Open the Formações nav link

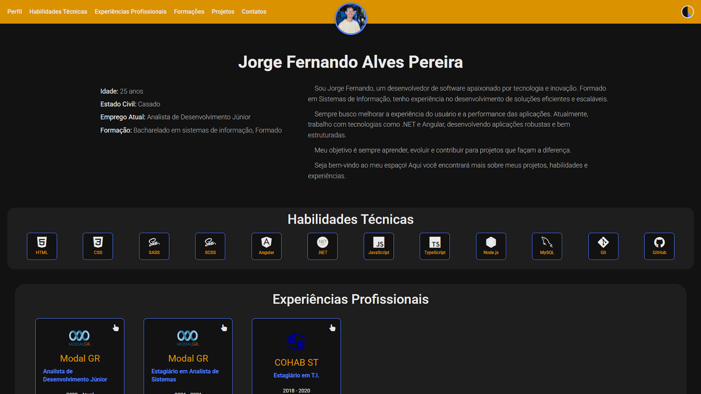189,12
